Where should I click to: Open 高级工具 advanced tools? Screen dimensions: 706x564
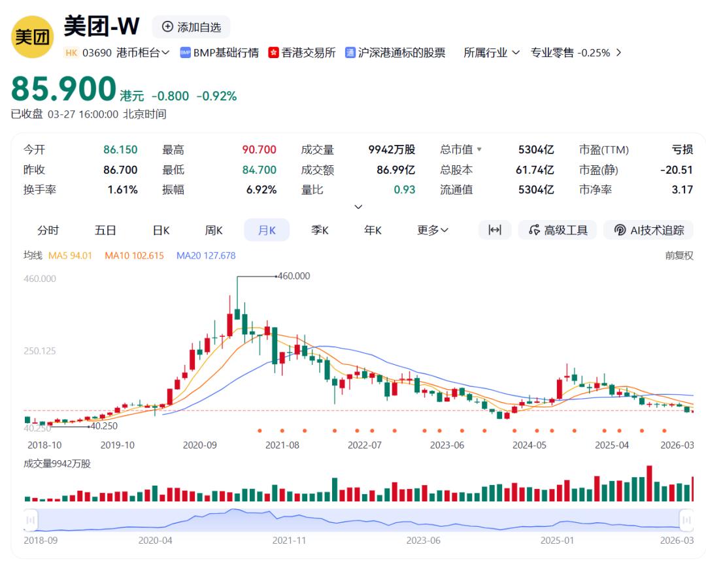[x=558, y=230]
